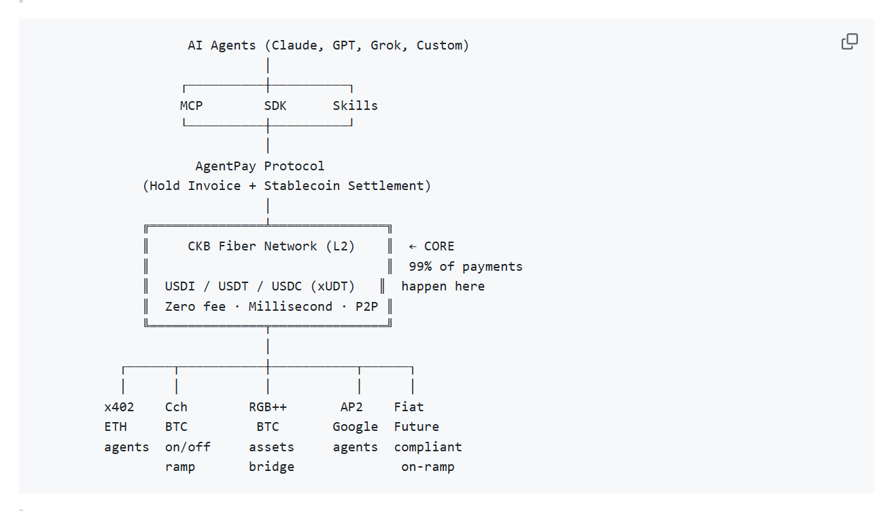Image resolution: width=879 pixels, height=511 pixels.
Task: Click the Cch label
Action: coord(176,407)
